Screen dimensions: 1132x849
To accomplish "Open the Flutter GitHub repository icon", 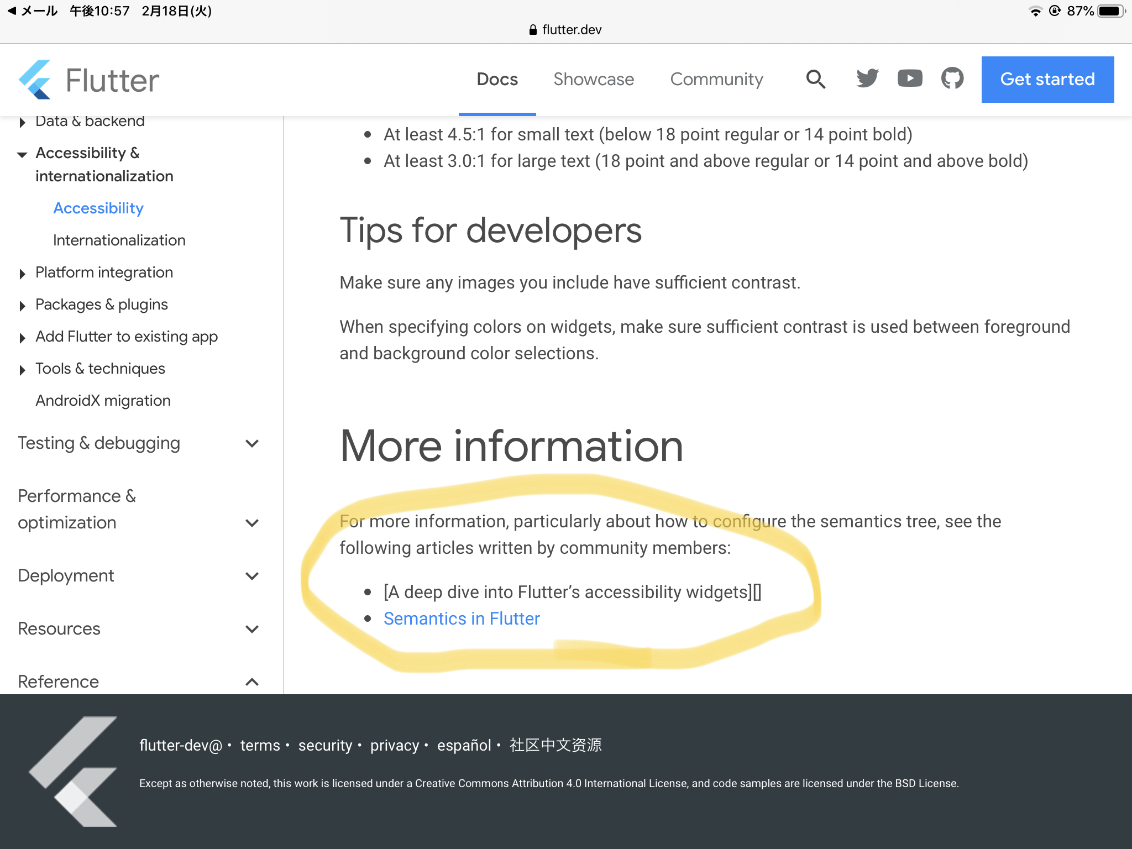I will click(x=952, y=79).
